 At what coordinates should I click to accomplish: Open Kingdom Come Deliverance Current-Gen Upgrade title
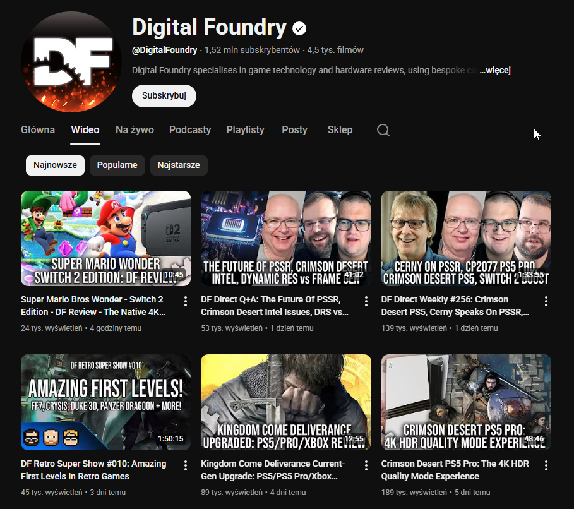[273, 470]
